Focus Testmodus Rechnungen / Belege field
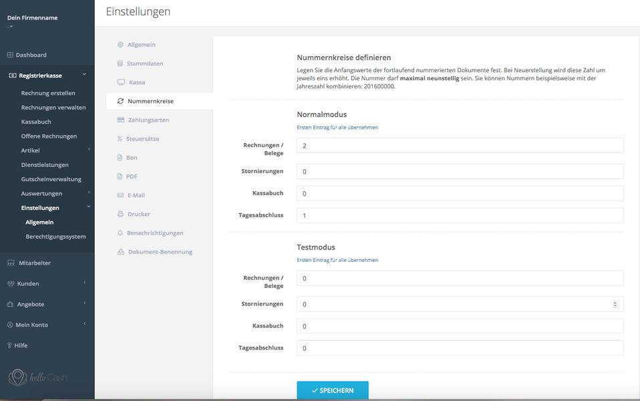Viewport: 640px width, 401px height. pos(460,278)
